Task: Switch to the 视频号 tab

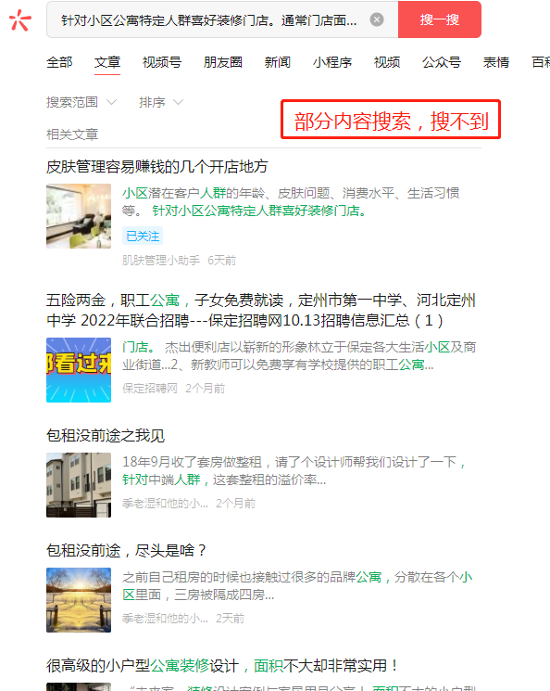Action: [161, 62]
